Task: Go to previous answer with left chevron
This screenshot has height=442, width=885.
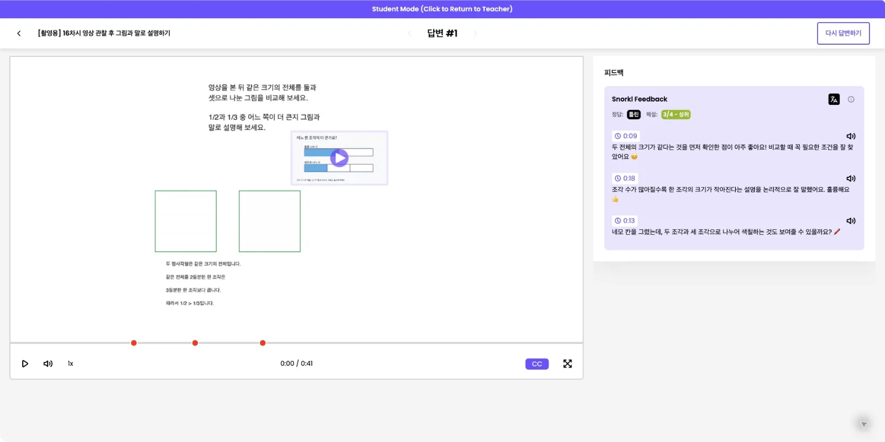Action: tap(409, 33)
